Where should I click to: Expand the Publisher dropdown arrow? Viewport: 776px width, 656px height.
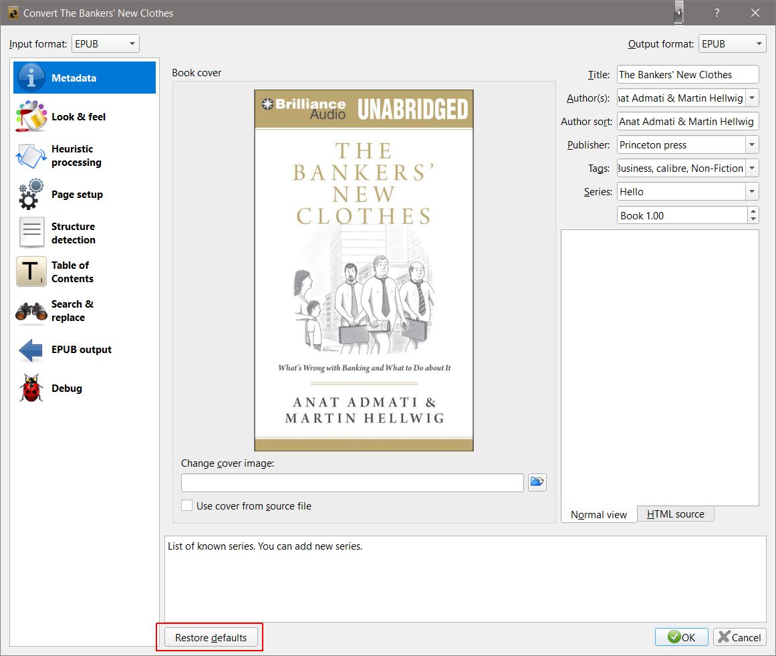pos(752,144)
